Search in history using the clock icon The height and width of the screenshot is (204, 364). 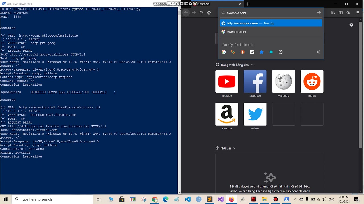tap(280, 52)
